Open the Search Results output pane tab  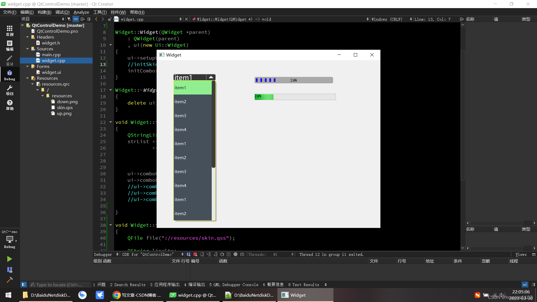coord(128,285)
